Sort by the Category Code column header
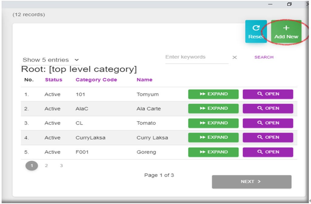Image resolution: width=311 pixels, height=204 pixels. pyautogui.click(x=96, y=80)
